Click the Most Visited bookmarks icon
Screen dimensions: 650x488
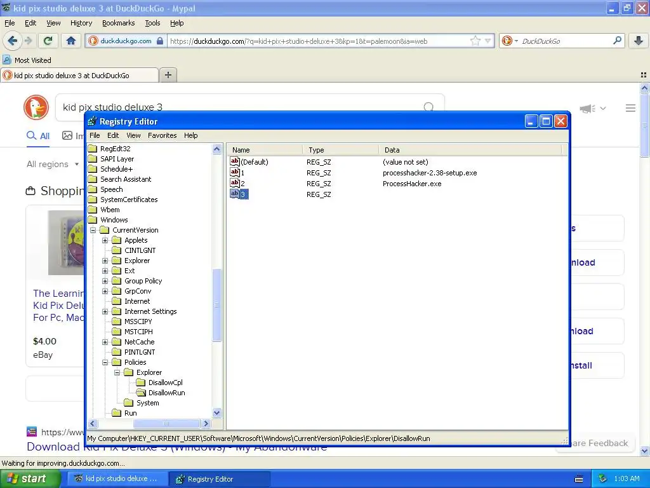click(x=7, y=60)
